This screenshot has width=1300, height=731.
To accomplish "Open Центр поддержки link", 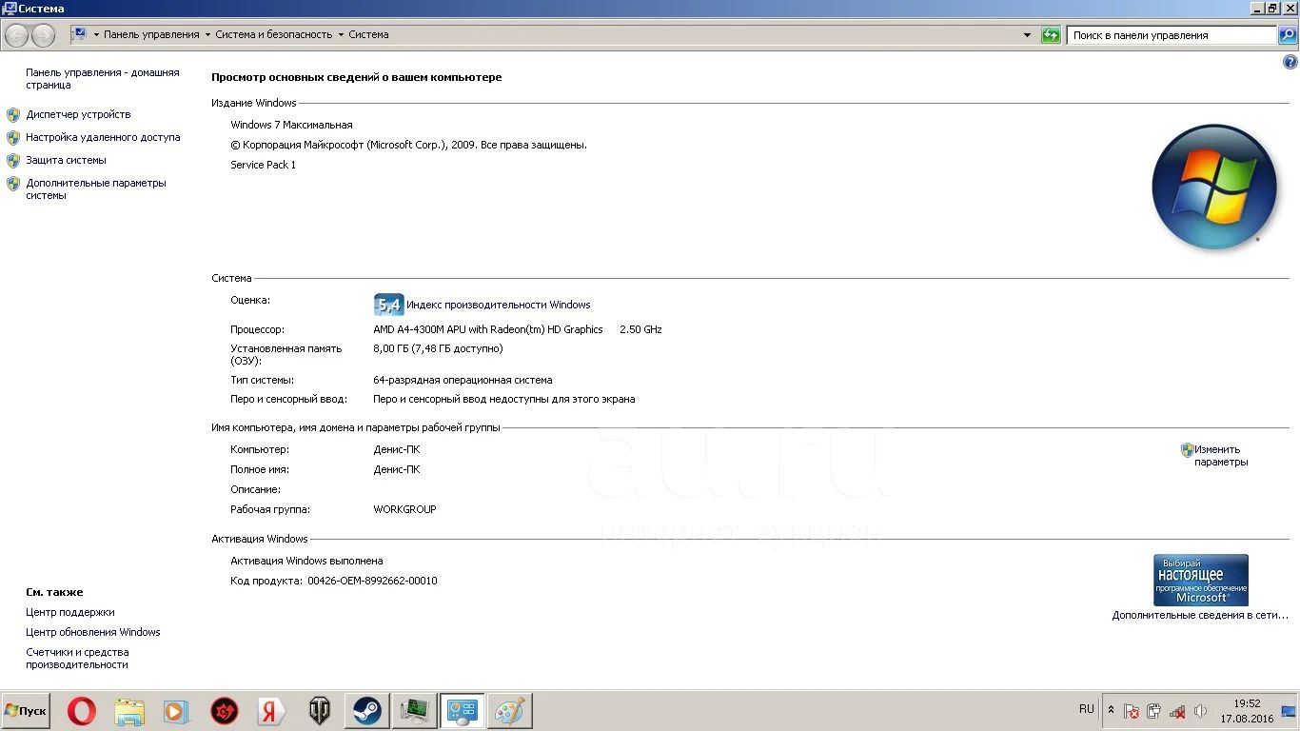I will click(70, 612).
